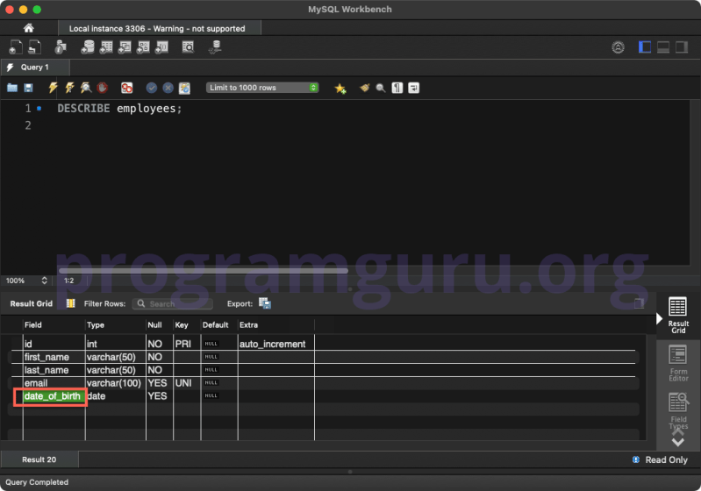Toggle wrap cell content icon
Viewport: 701px width, 491px height.
point(639,303)
